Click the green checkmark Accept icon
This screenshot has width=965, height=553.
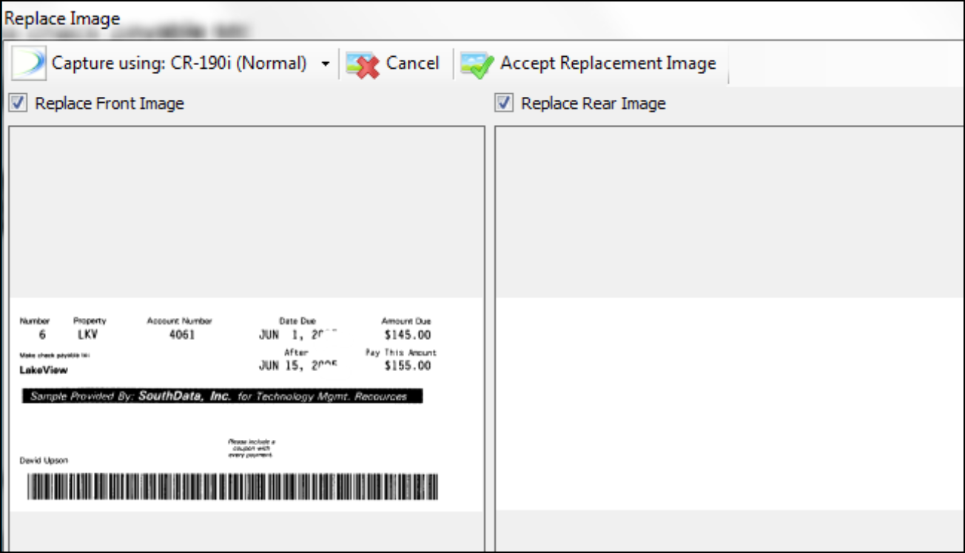pyautogui.click(x=477, y=64)
